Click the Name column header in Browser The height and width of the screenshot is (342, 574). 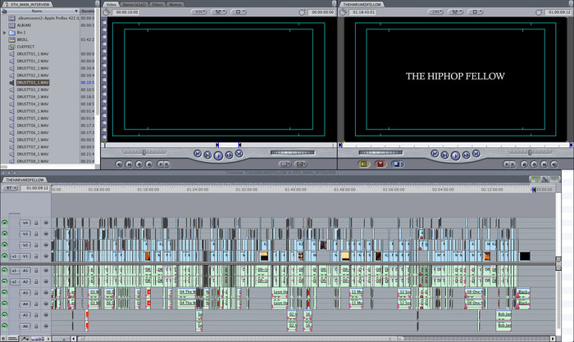40,11
